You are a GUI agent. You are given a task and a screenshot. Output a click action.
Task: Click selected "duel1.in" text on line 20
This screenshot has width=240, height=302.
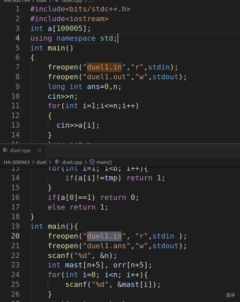point(104,236)
